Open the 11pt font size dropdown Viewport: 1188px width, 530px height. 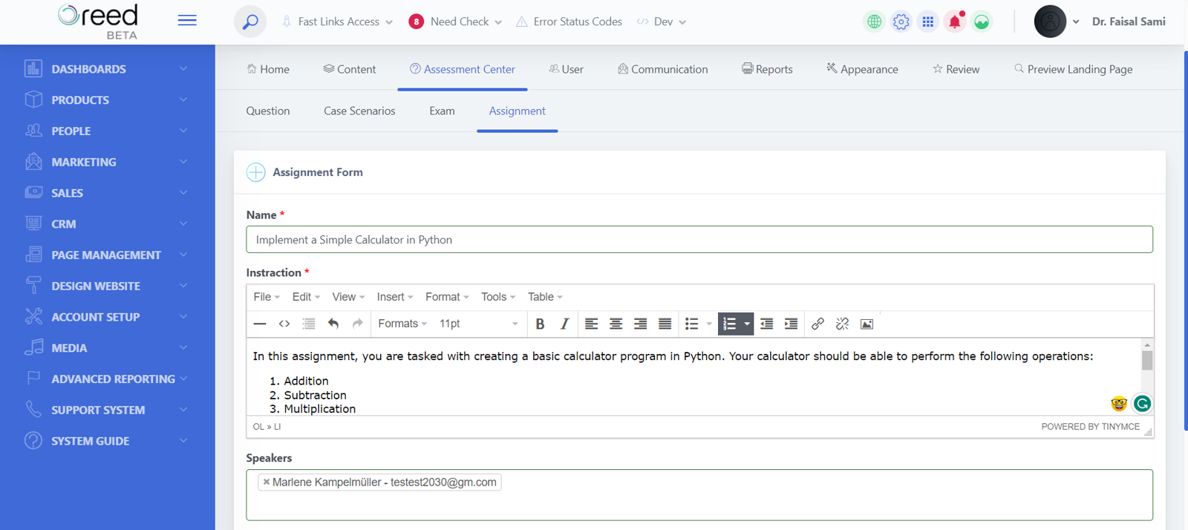point(479,324)
